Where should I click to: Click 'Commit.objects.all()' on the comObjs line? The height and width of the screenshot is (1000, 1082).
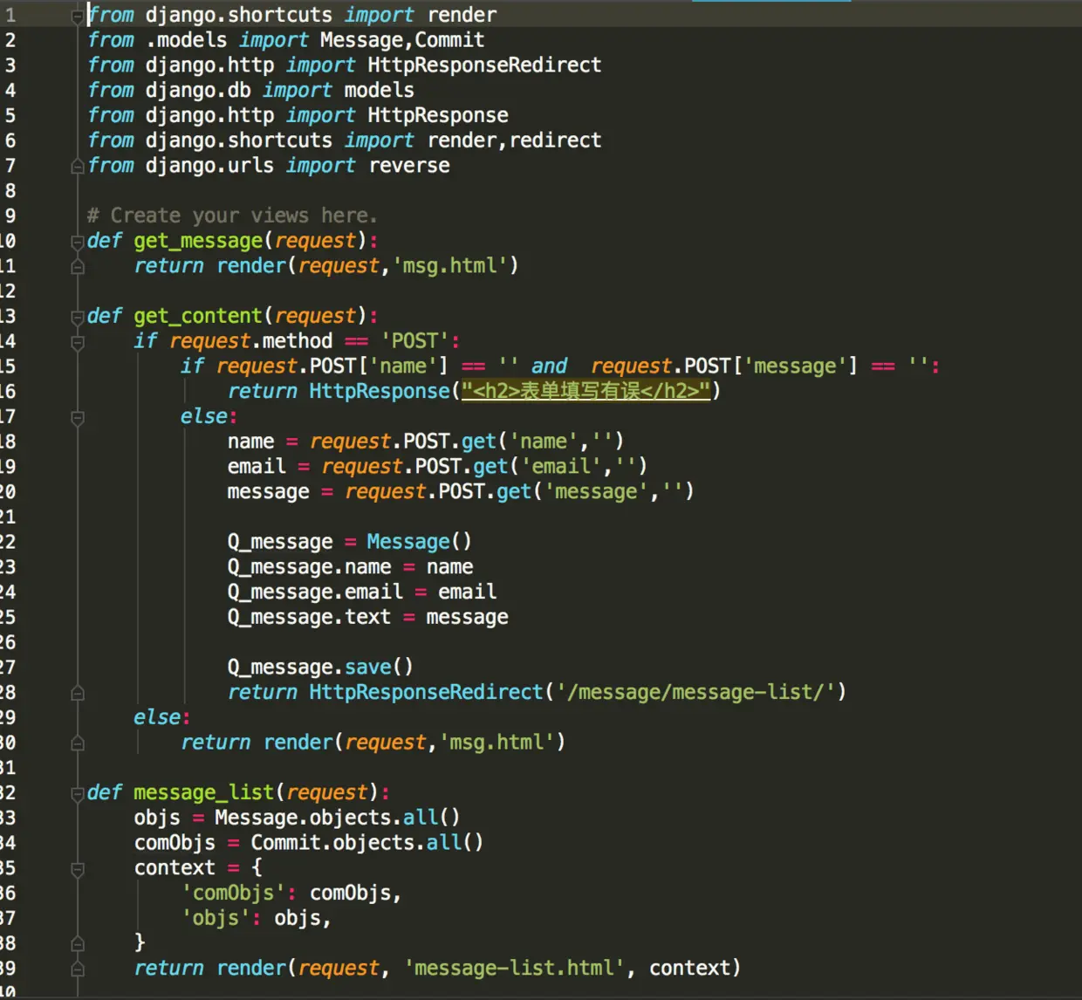pyautogui.click(x=367, y=843)
